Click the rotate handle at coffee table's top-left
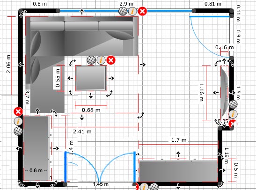This screenshot has width=256, height=190. pos(73,63)
